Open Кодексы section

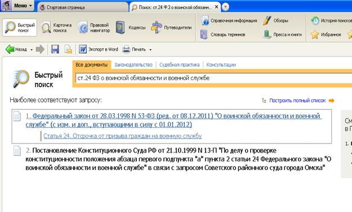(x=131, y=27)
